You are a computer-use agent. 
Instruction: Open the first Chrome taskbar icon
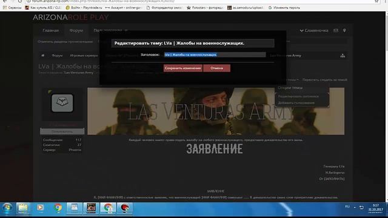click(58, 208)
